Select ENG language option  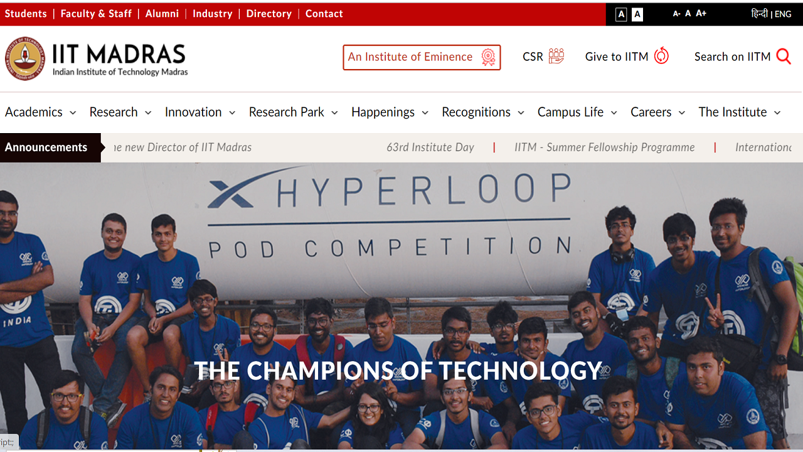point(783,14)
